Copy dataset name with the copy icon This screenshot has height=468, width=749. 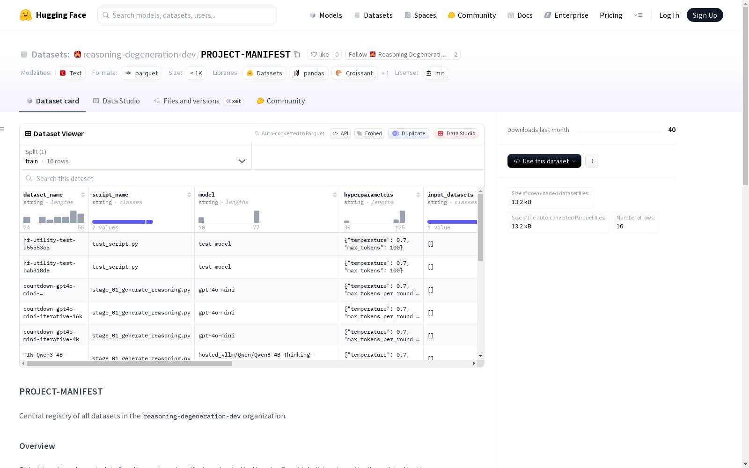(297, 54)
